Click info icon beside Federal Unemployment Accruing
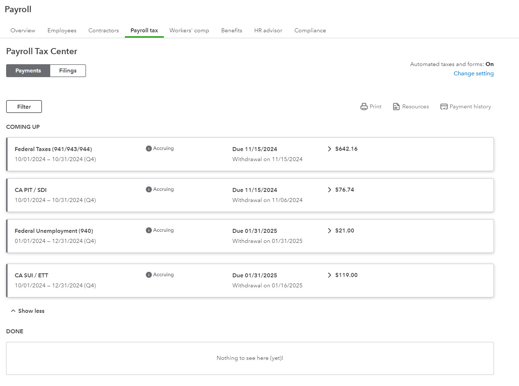 click(x=149, y=230)
